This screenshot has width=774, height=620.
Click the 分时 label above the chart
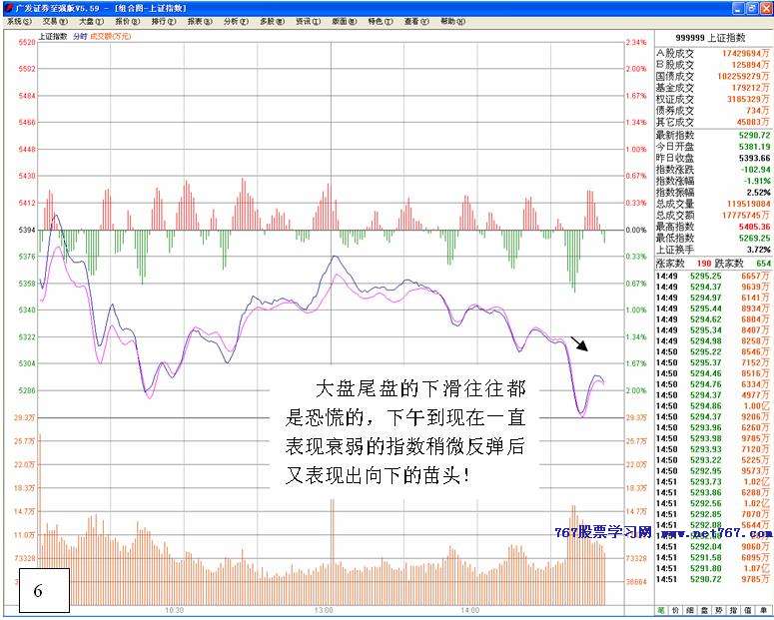click(80, 37)
